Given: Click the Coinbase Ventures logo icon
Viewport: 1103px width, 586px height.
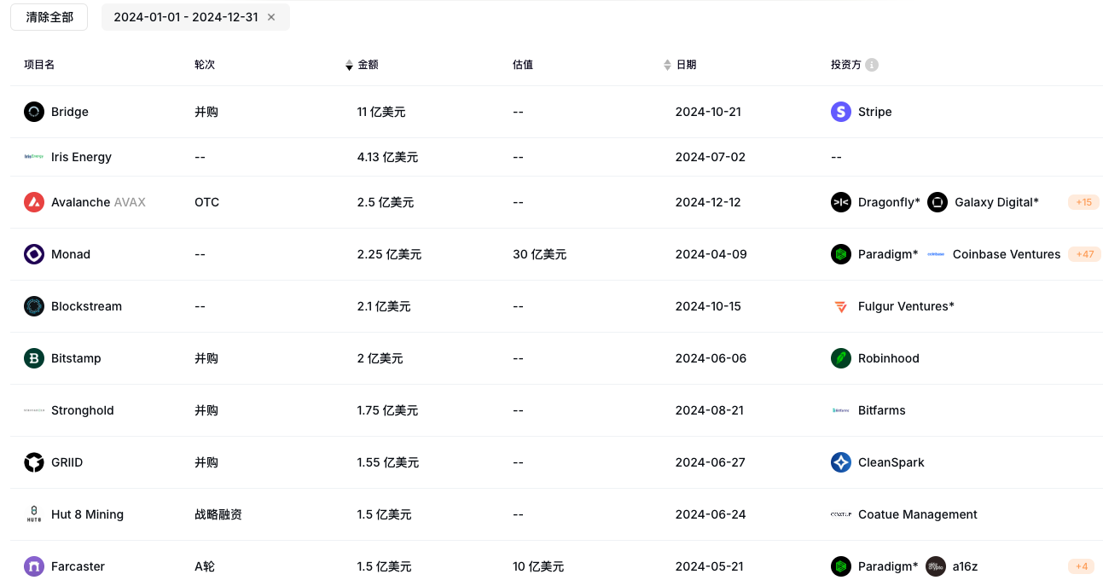Looking at the screenshot, I should (936, 254).
